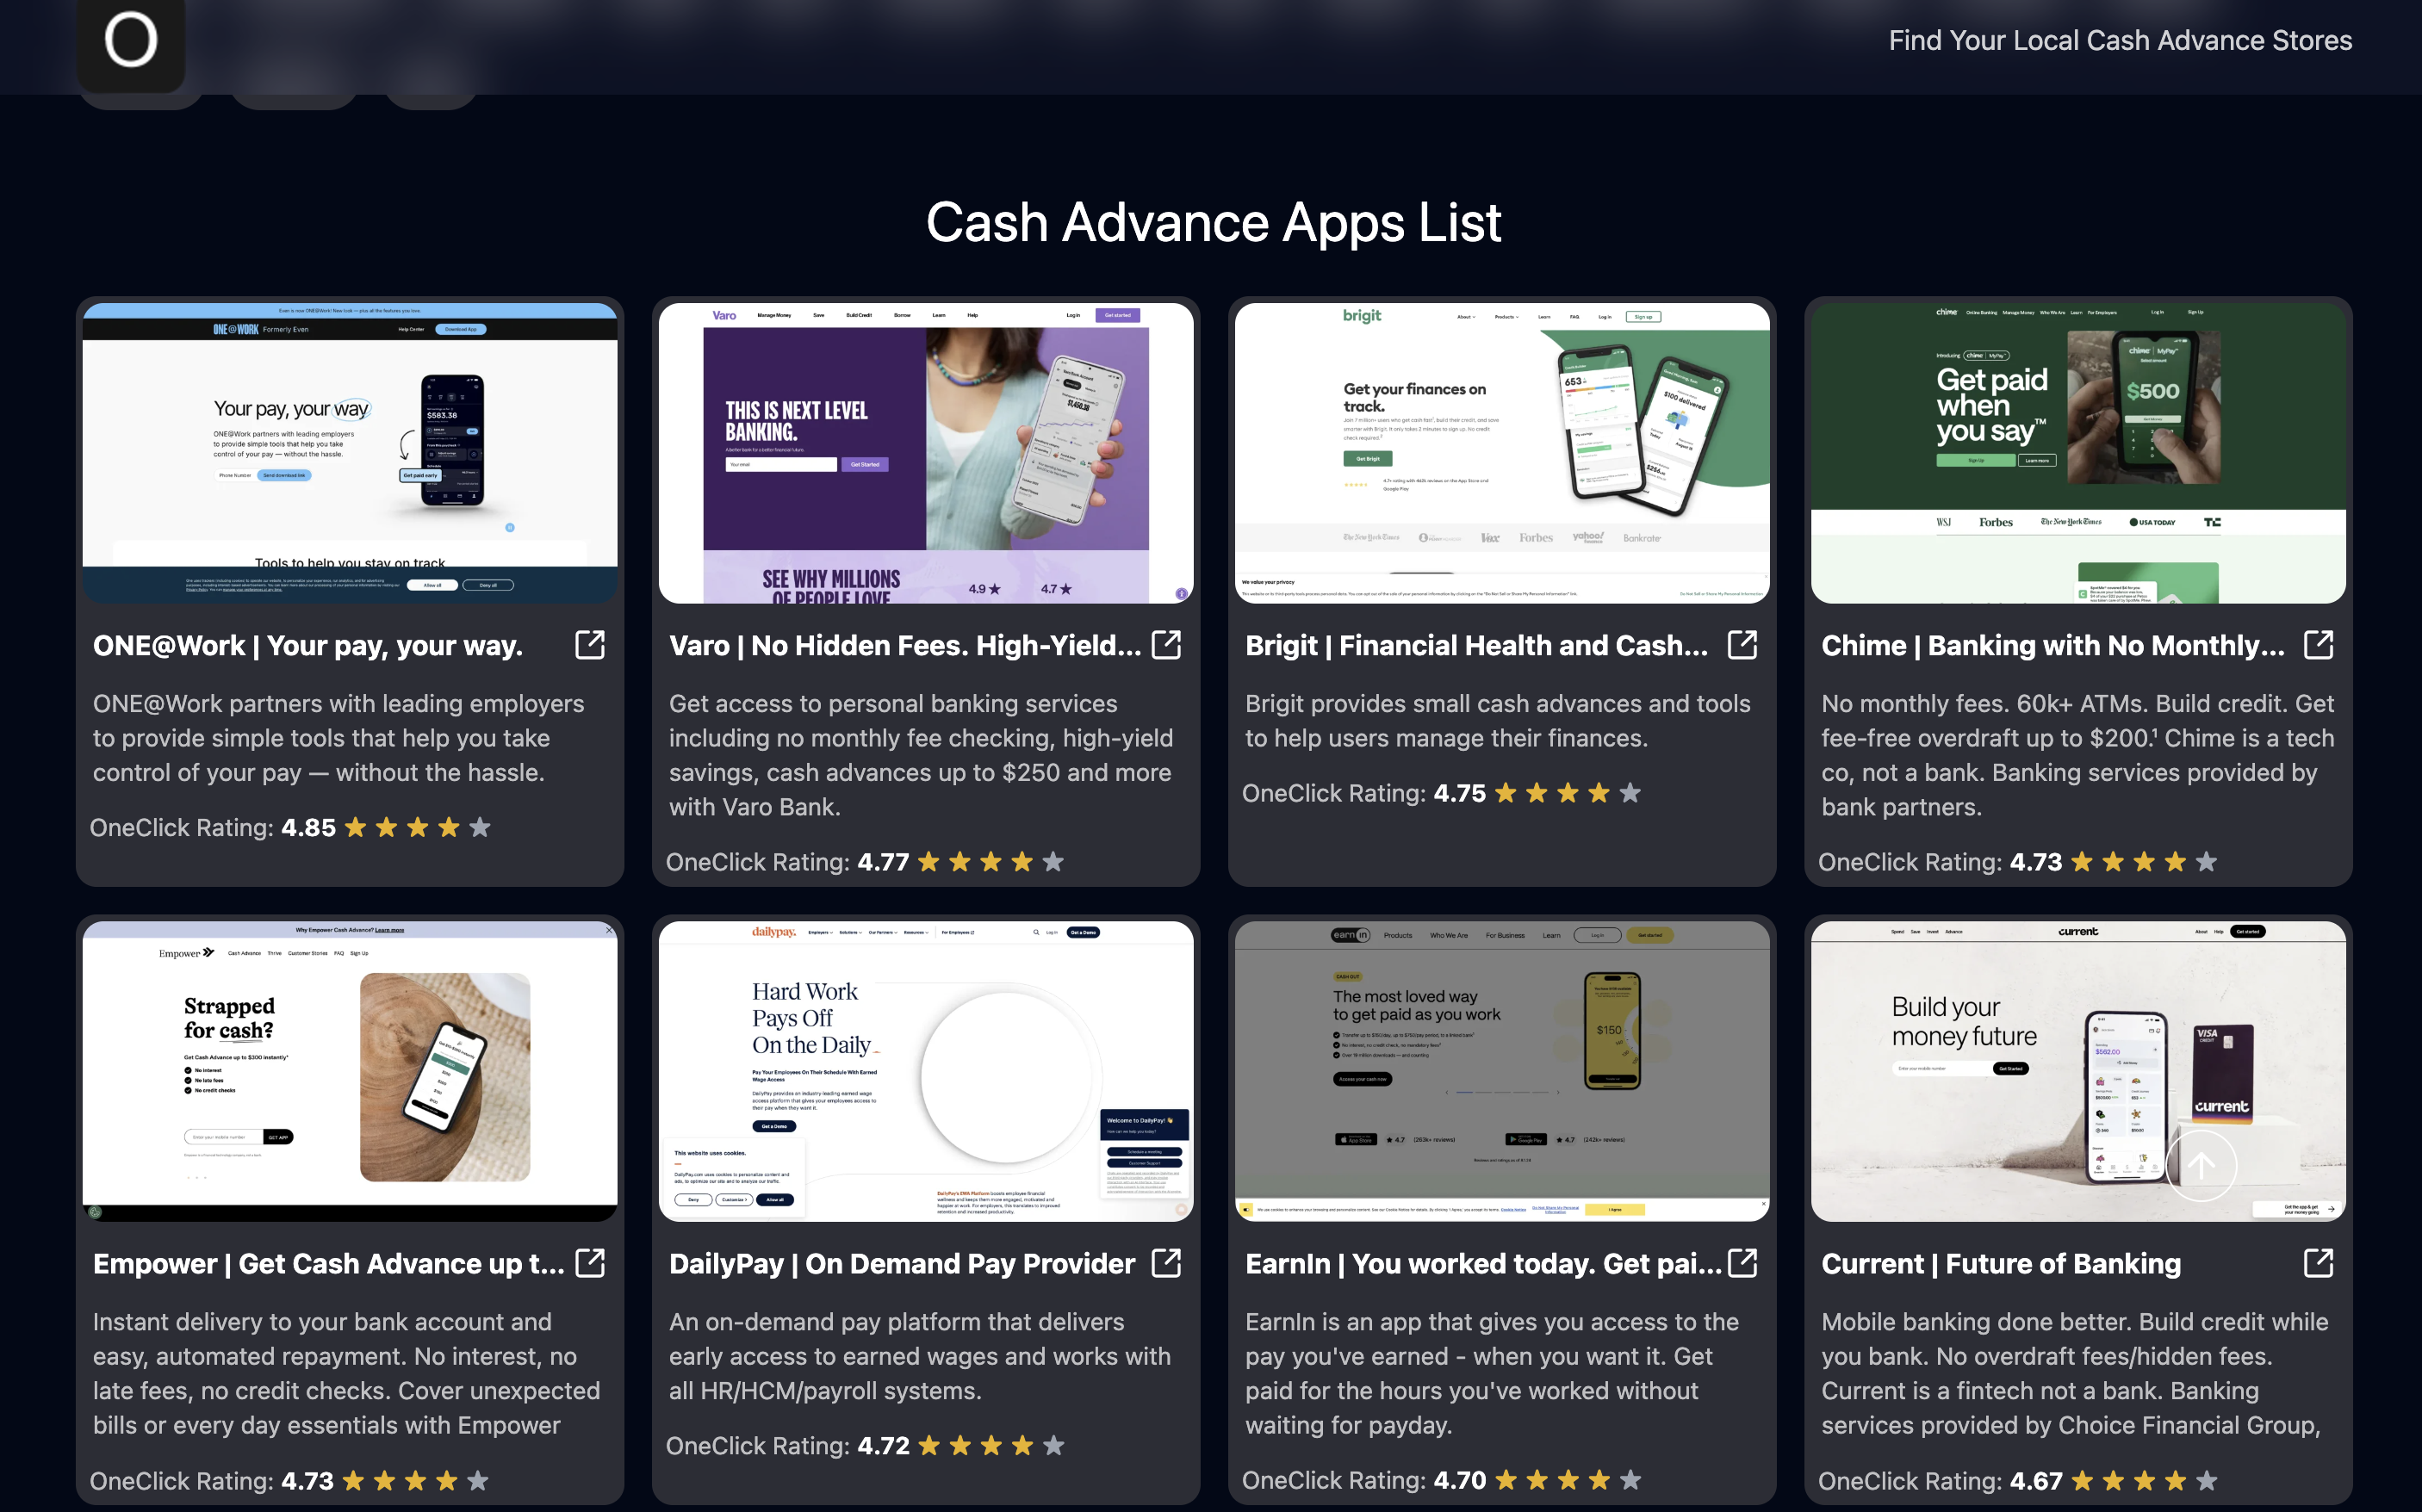This screenshot has width=2422, height=1512.
Task: Click title Varo | No Hidden Fees
Action: 905,646
